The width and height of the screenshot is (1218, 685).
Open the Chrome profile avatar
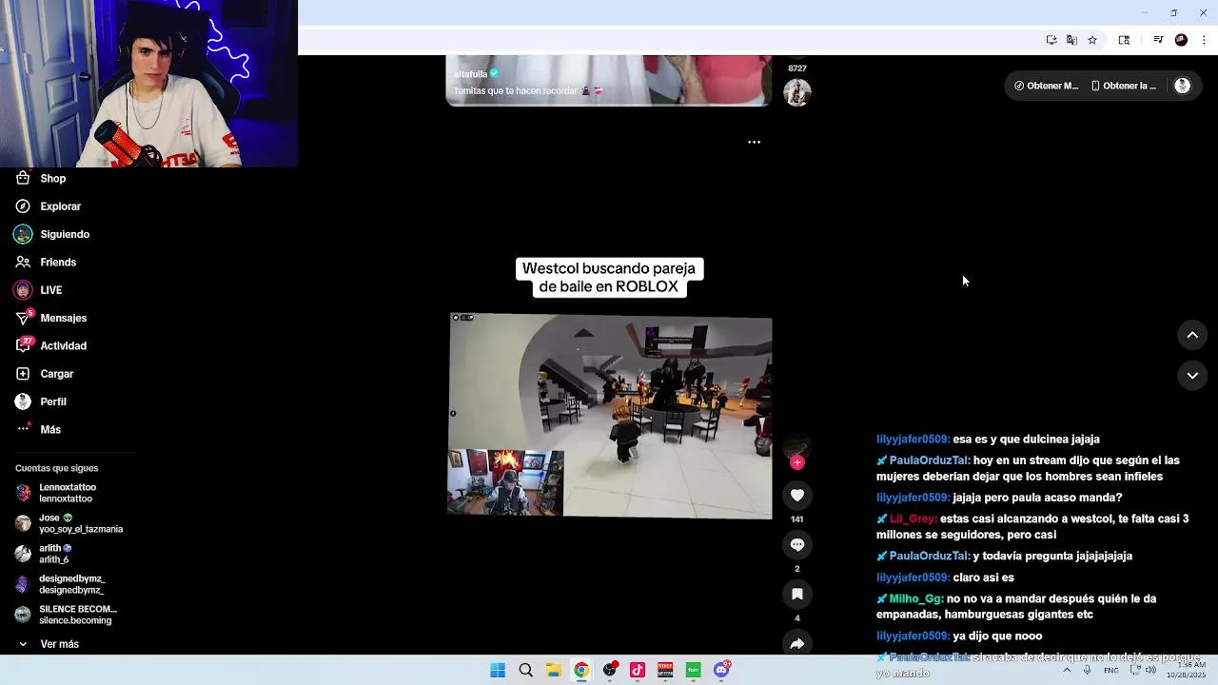tap(1181, 40)
